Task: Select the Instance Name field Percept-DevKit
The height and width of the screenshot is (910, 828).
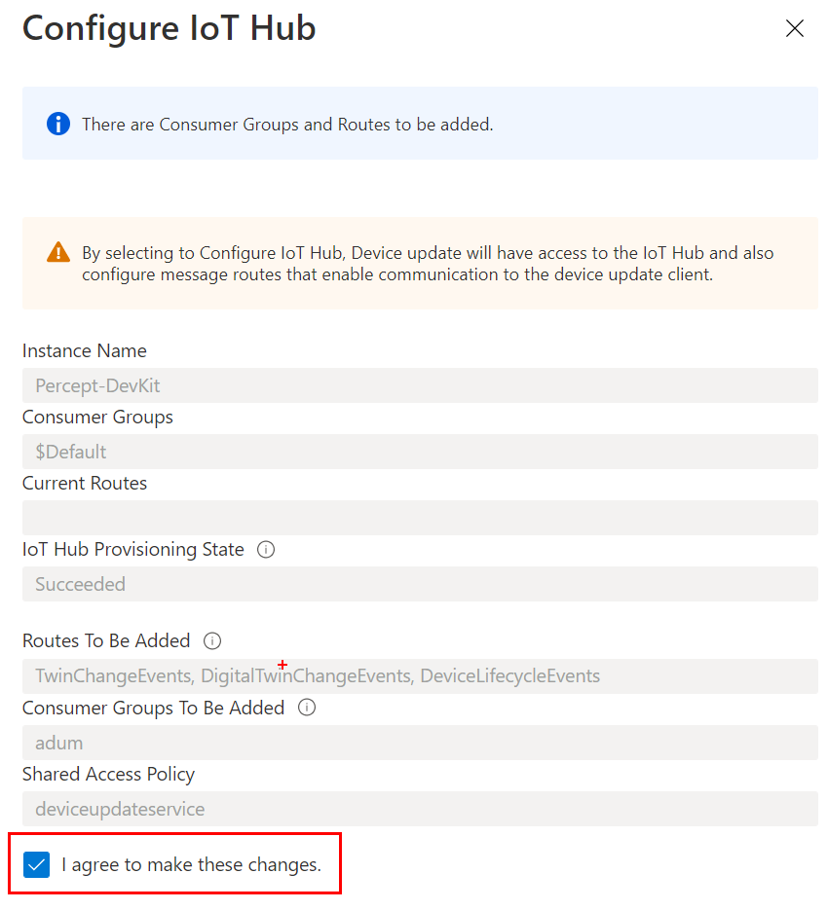Action: point(420,385)
